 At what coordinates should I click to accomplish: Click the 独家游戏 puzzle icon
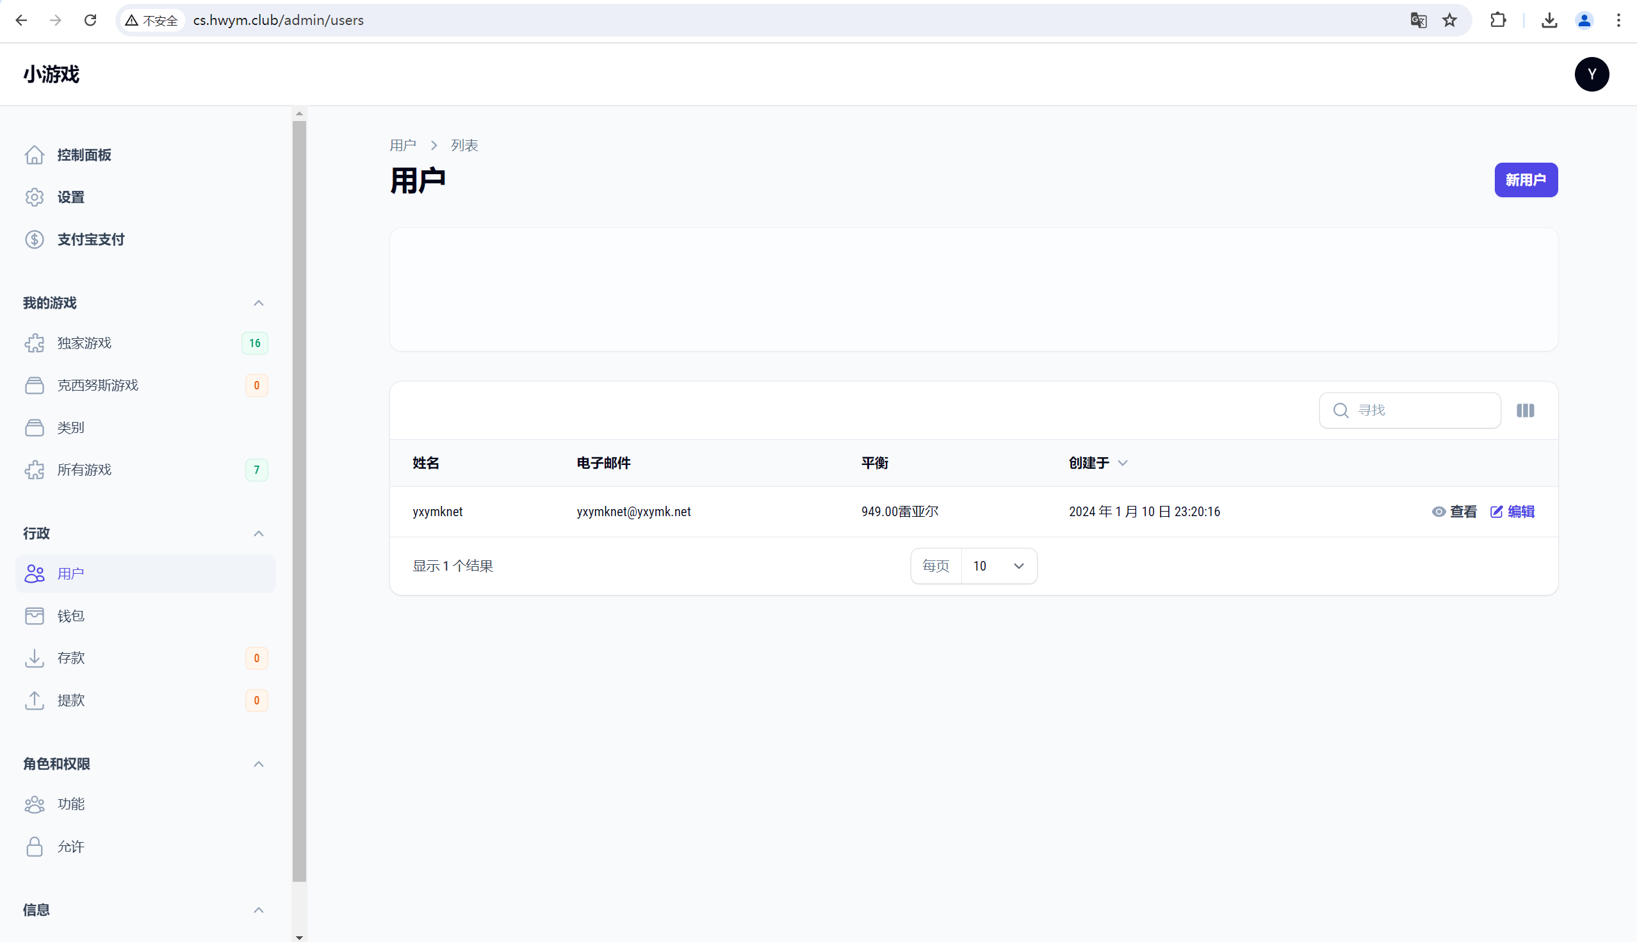coord(35,343)
